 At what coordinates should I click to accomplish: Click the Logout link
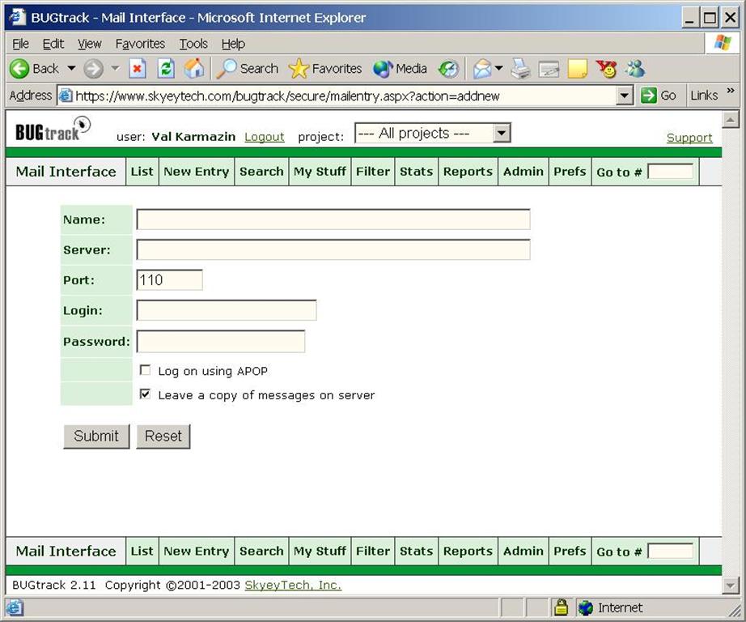[265, 137]
